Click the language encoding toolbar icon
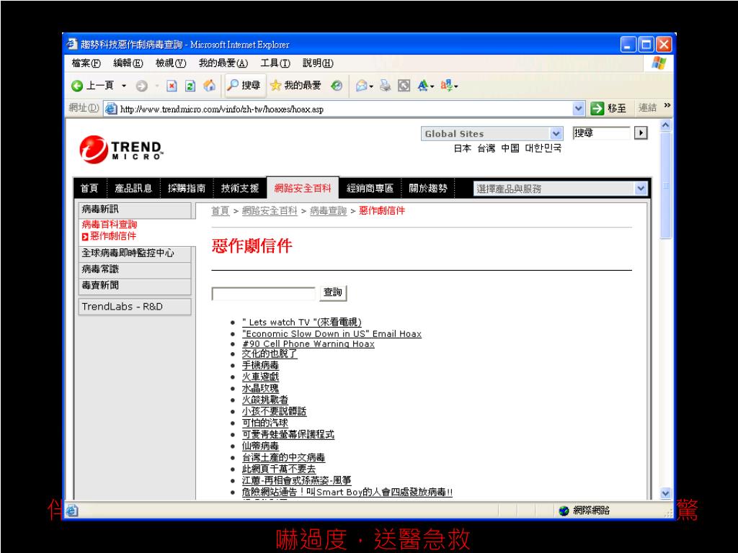Image resolution: width=738 pixels, height=553 pixels. click(x=447, y=86)
